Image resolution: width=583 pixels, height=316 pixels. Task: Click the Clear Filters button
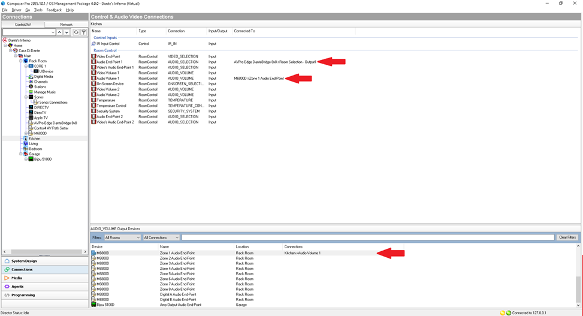pos(567,237)
